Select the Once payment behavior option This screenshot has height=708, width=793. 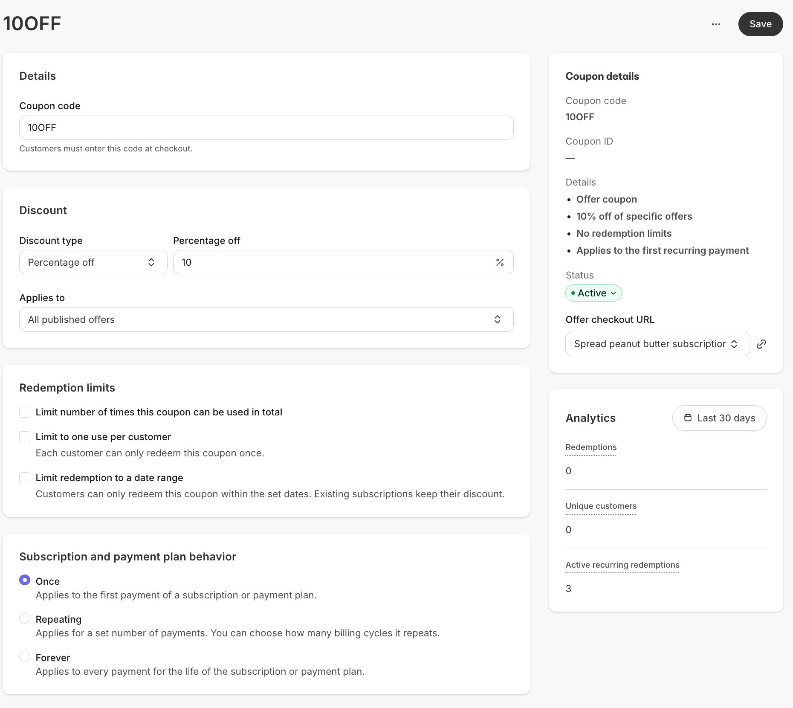[x=25, y=580]
